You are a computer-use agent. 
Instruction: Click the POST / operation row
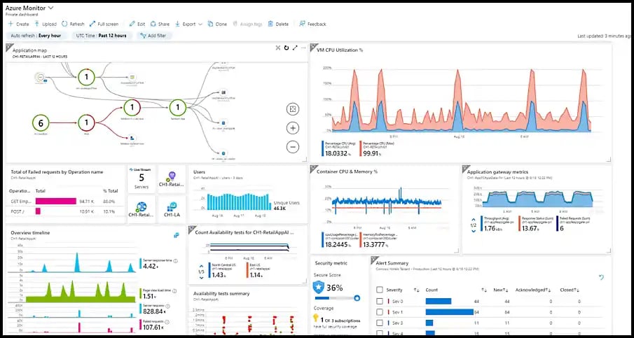click(x=64, y=211)
